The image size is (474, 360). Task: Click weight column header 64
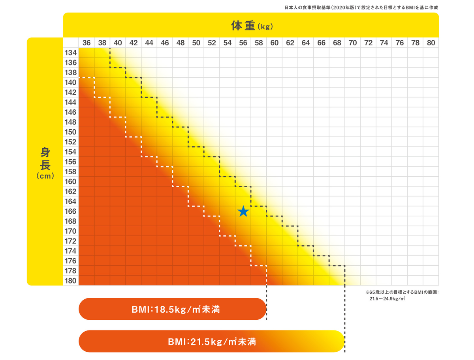306,43
